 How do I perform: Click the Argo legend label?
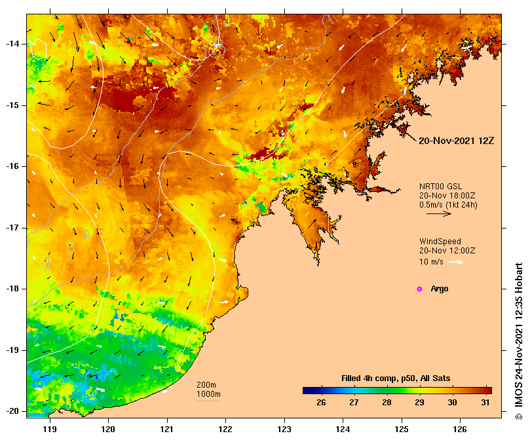click(440, 289)
